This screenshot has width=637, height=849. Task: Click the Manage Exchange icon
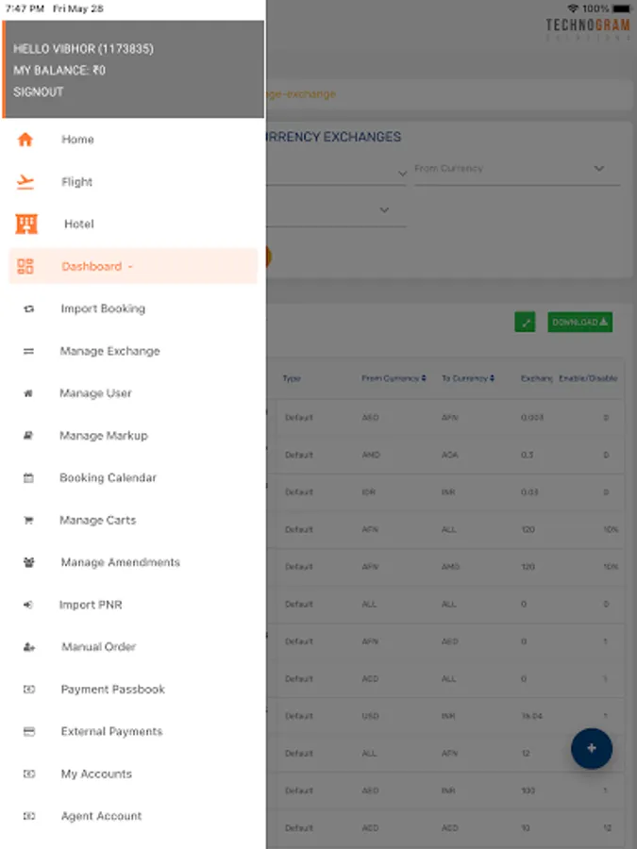click(28, 352)
